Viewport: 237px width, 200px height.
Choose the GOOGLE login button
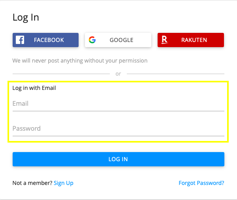118,40
